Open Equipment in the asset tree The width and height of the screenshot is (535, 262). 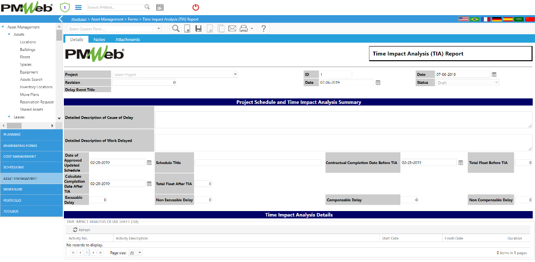tap(29, 72)
